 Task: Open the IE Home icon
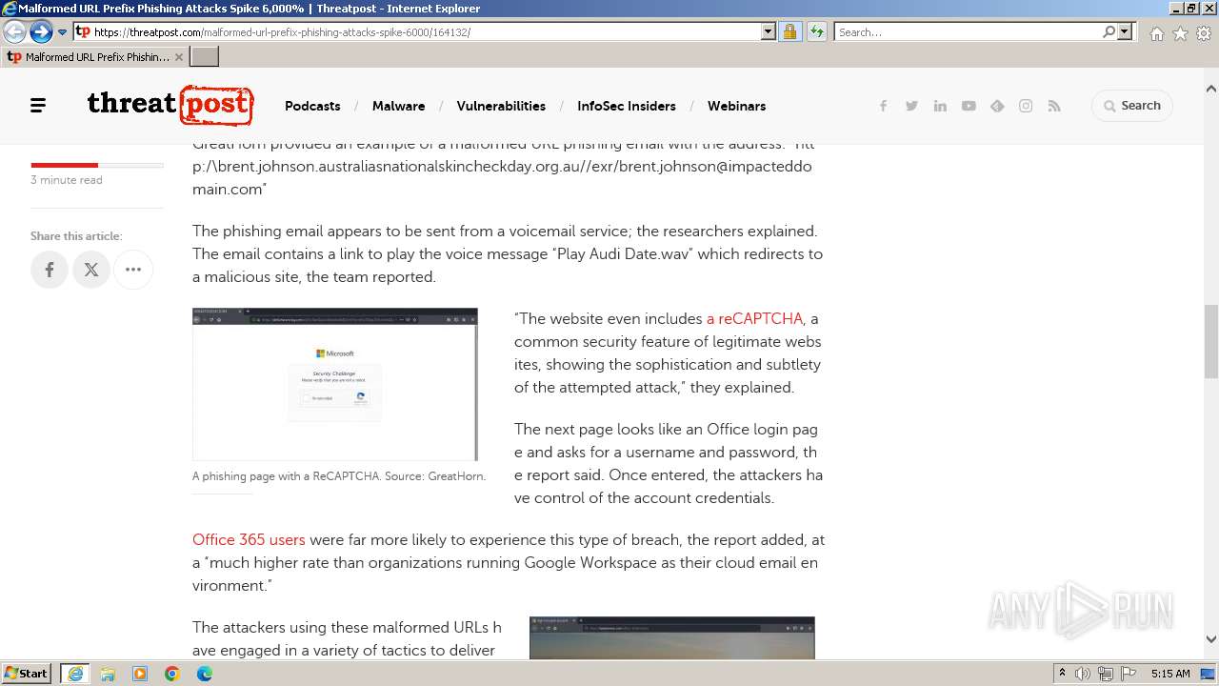pyautogui.click(x=1156, y=33)
